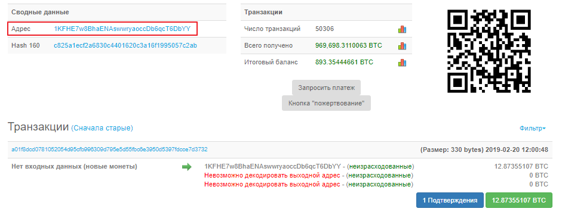Select transaction count 50306
This screenshot has height=221, width=562.
click(324, 29)
